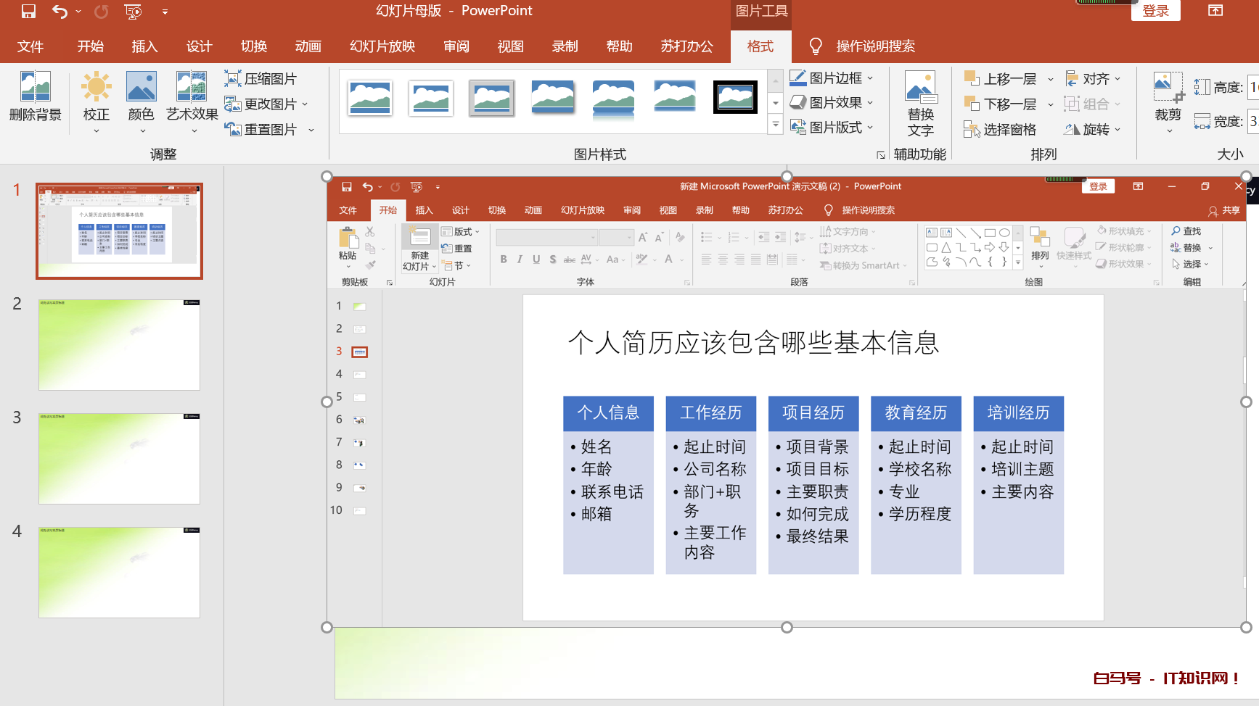This screenshot has width=1259, height=706.
Task: Click the Undo arrow in the title bar
Action: click(60, 11)
